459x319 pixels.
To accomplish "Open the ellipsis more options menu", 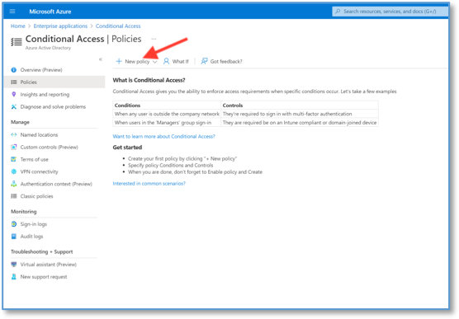I will [154, 39].
